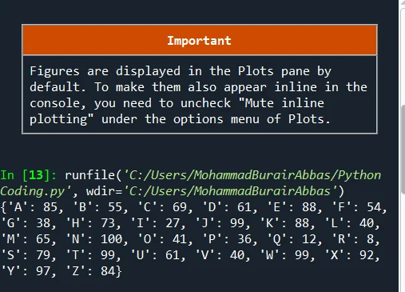The image size is (405, 292).
Task: Click the 'Z': 84 closing entry
Action: click(x=90, y=271)
